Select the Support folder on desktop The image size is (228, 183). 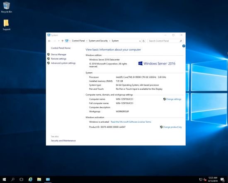pyautogui.click(x=6, y=25)
